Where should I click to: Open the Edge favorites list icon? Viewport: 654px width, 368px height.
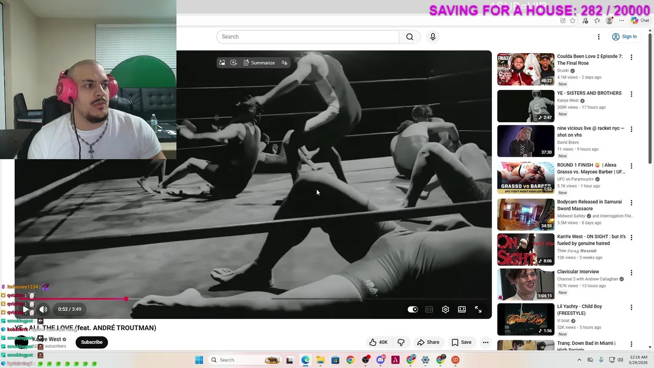click(x=597, y=20)
